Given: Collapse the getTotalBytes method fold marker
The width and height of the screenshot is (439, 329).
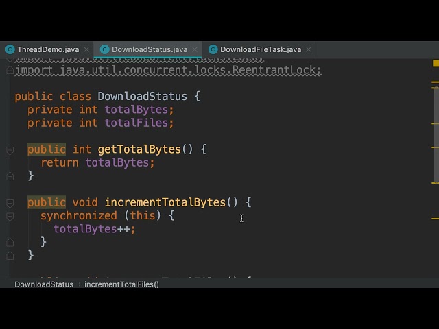Looking at the screenshot, I should click(x=10, y=150).
